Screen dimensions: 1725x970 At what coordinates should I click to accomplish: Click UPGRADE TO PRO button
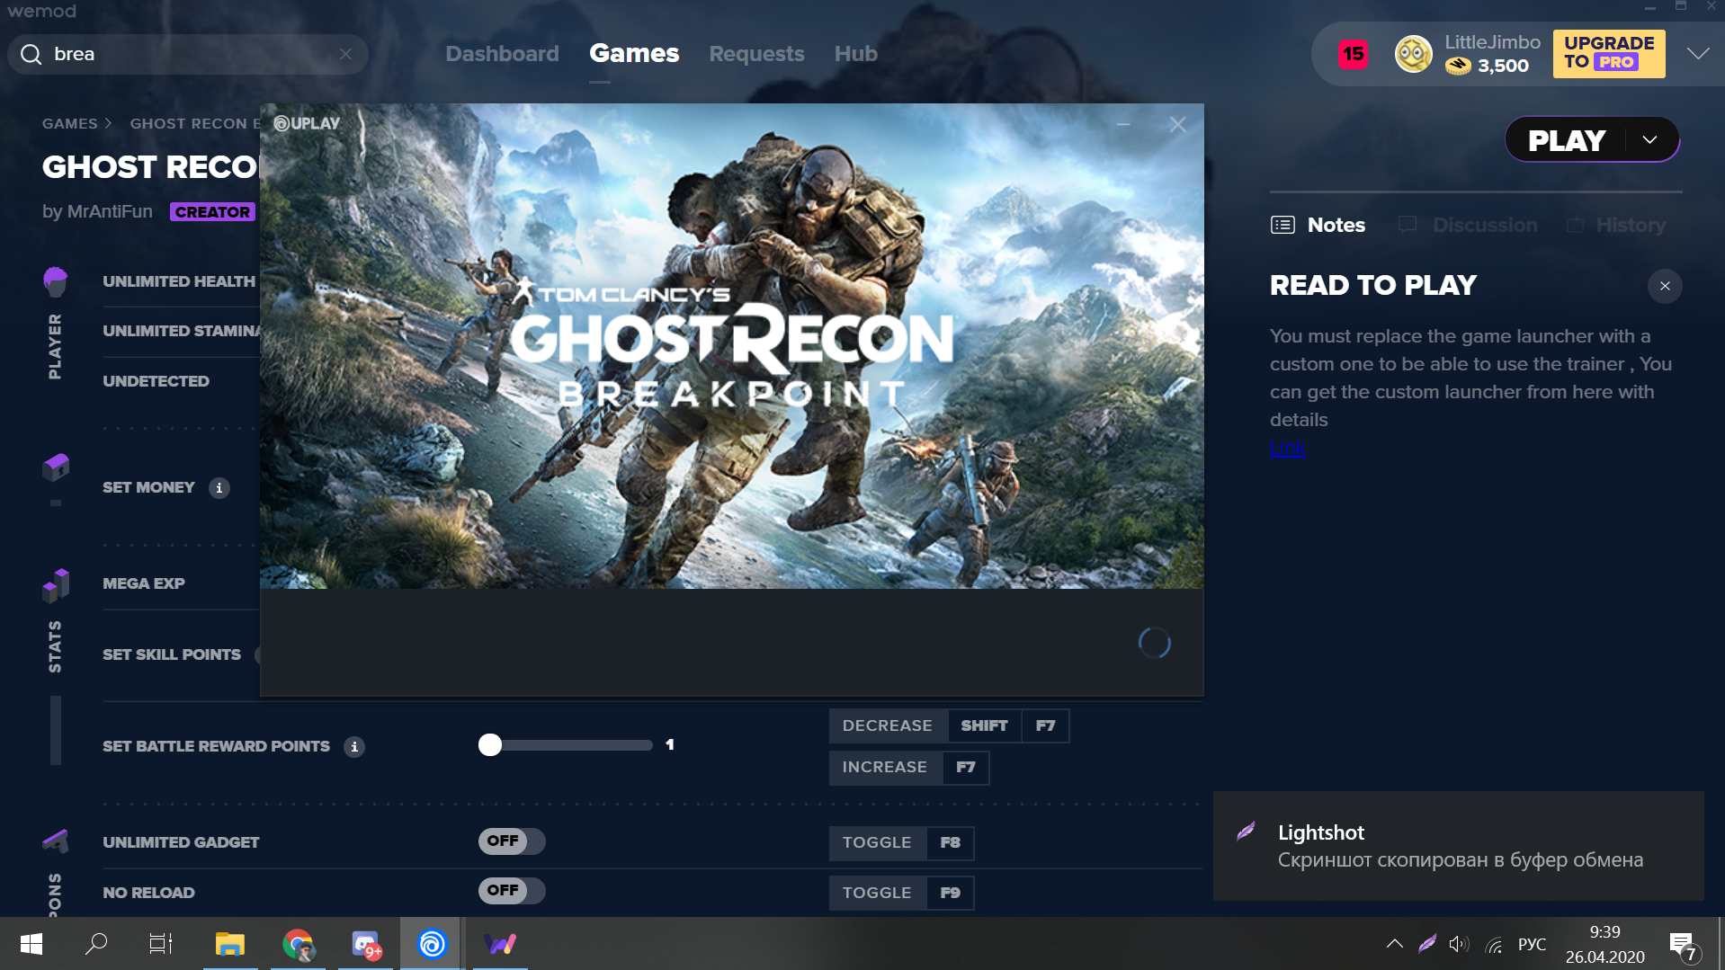1609,54
